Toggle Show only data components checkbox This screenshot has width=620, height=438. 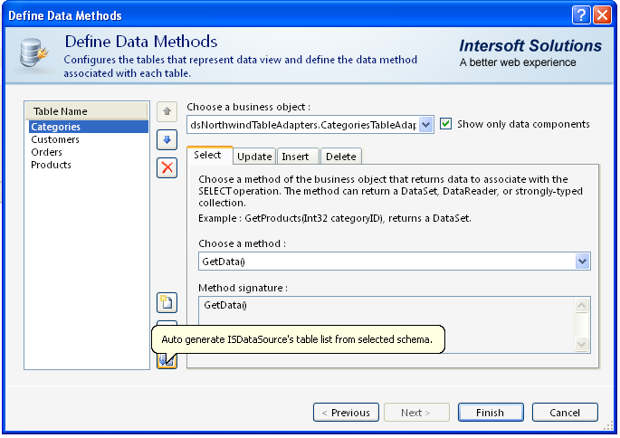pos(446,124)
